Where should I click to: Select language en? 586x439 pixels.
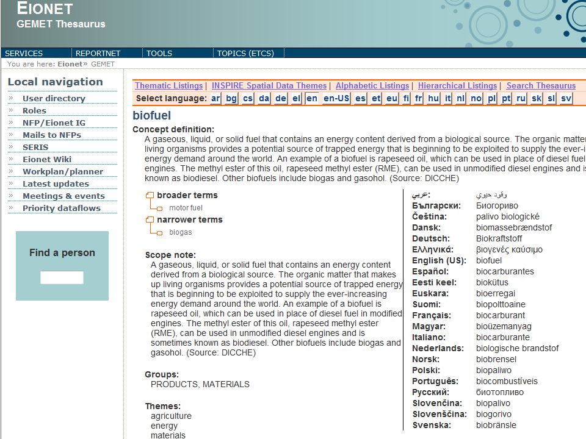coord(312,99)
